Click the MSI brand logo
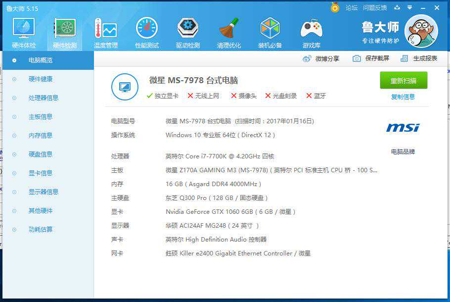Screen dimensions: 450x302 pos(403,128)
